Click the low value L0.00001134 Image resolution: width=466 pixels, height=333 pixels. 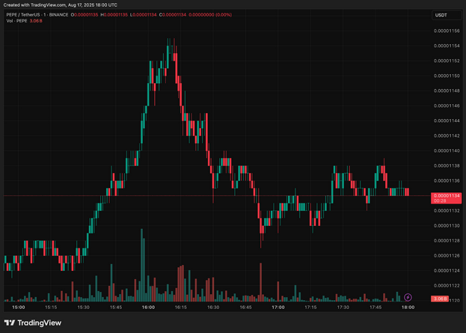click(144, 14)
